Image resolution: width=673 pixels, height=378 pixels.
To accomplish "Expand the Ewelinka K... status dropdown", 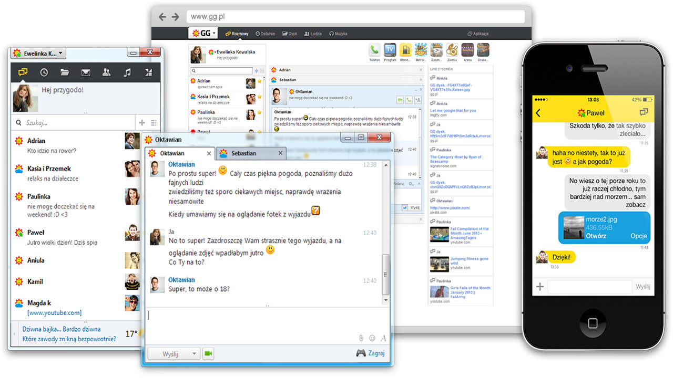I will click(61, 53).
